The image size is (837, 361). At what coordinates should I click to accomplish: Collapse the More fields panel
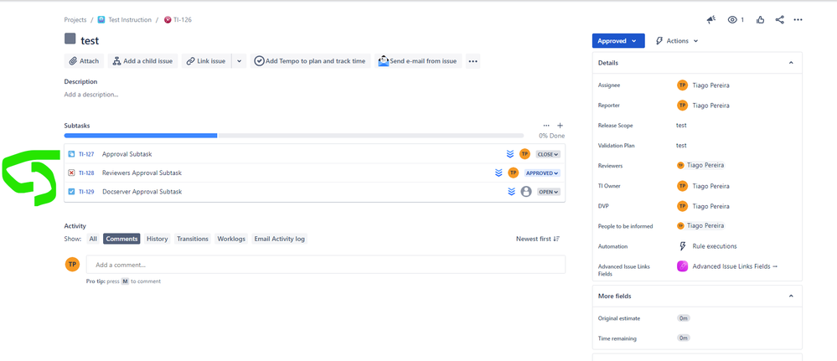click(x=791, y=296)
